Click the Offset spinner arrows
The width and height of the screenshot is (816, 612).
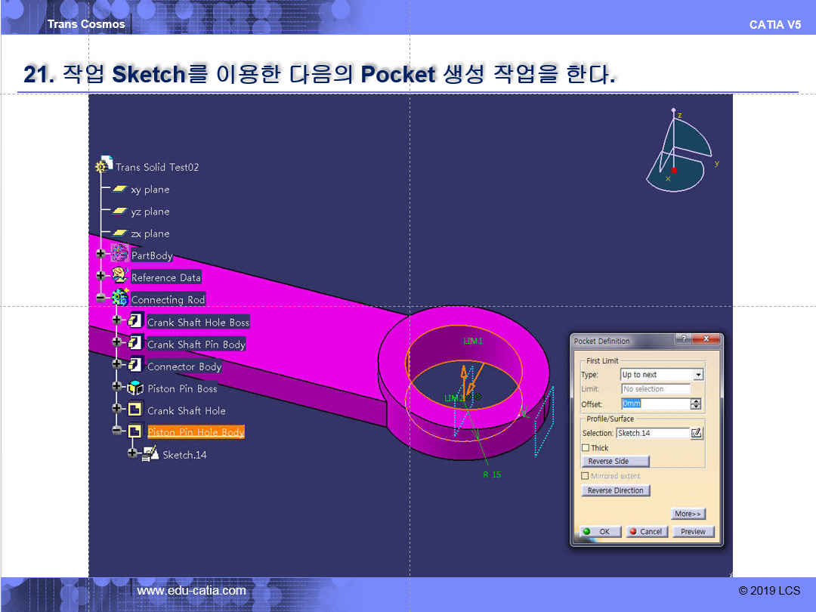pos(696,404)
